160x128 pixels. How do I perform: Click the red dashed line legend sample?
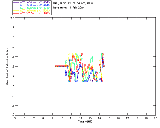[16, 13]
